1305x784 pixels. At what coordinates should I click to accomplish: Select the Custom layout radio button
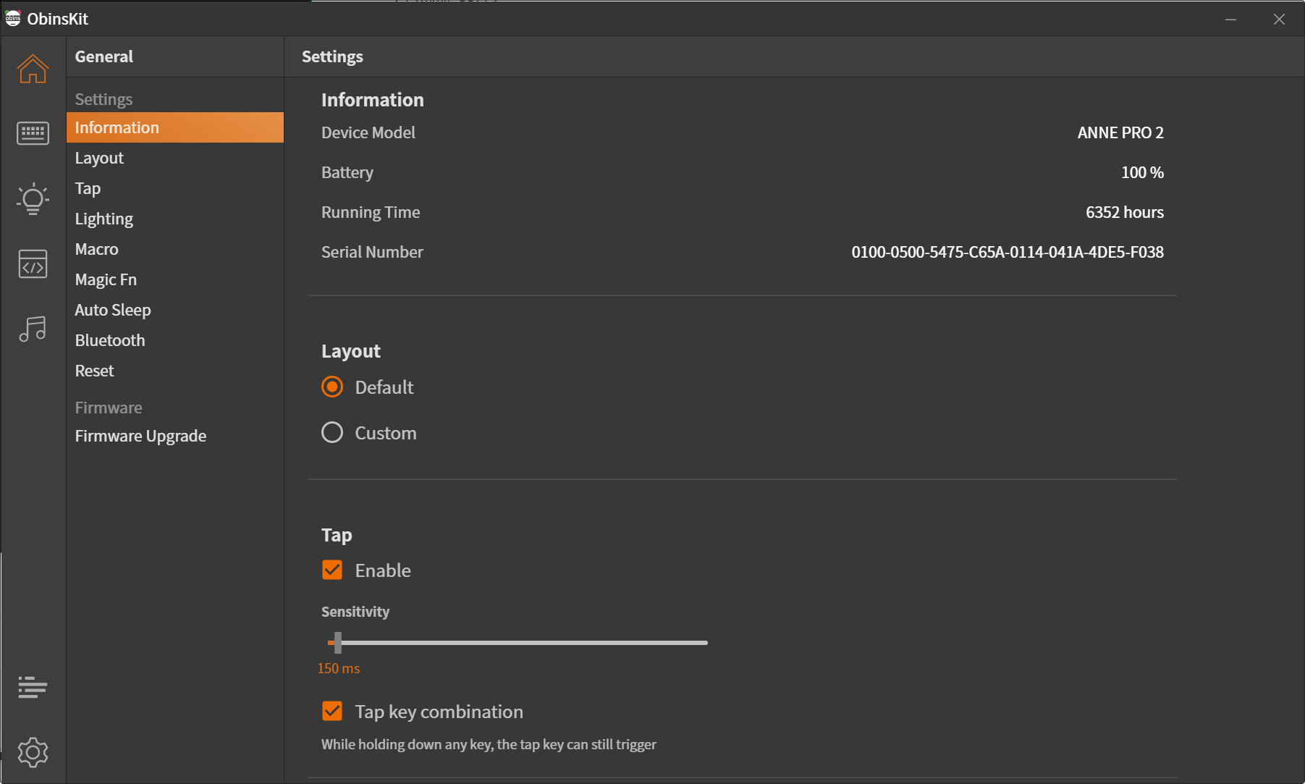coord(332,433)
